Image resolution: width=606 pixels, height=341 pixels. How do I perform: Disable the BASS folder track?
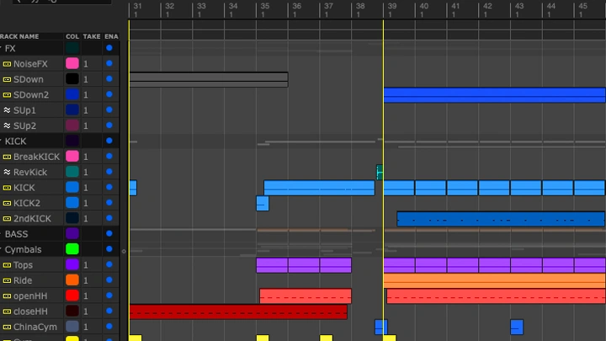tap(109, 233)
